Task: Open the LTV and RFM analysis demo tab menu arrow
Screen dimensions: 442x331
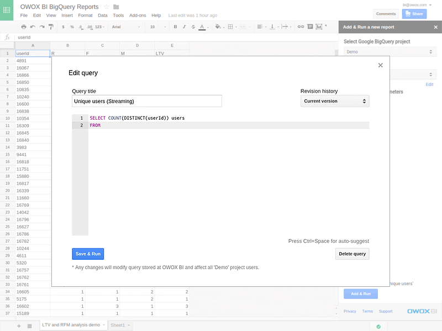Action: [x=104, y=325]
